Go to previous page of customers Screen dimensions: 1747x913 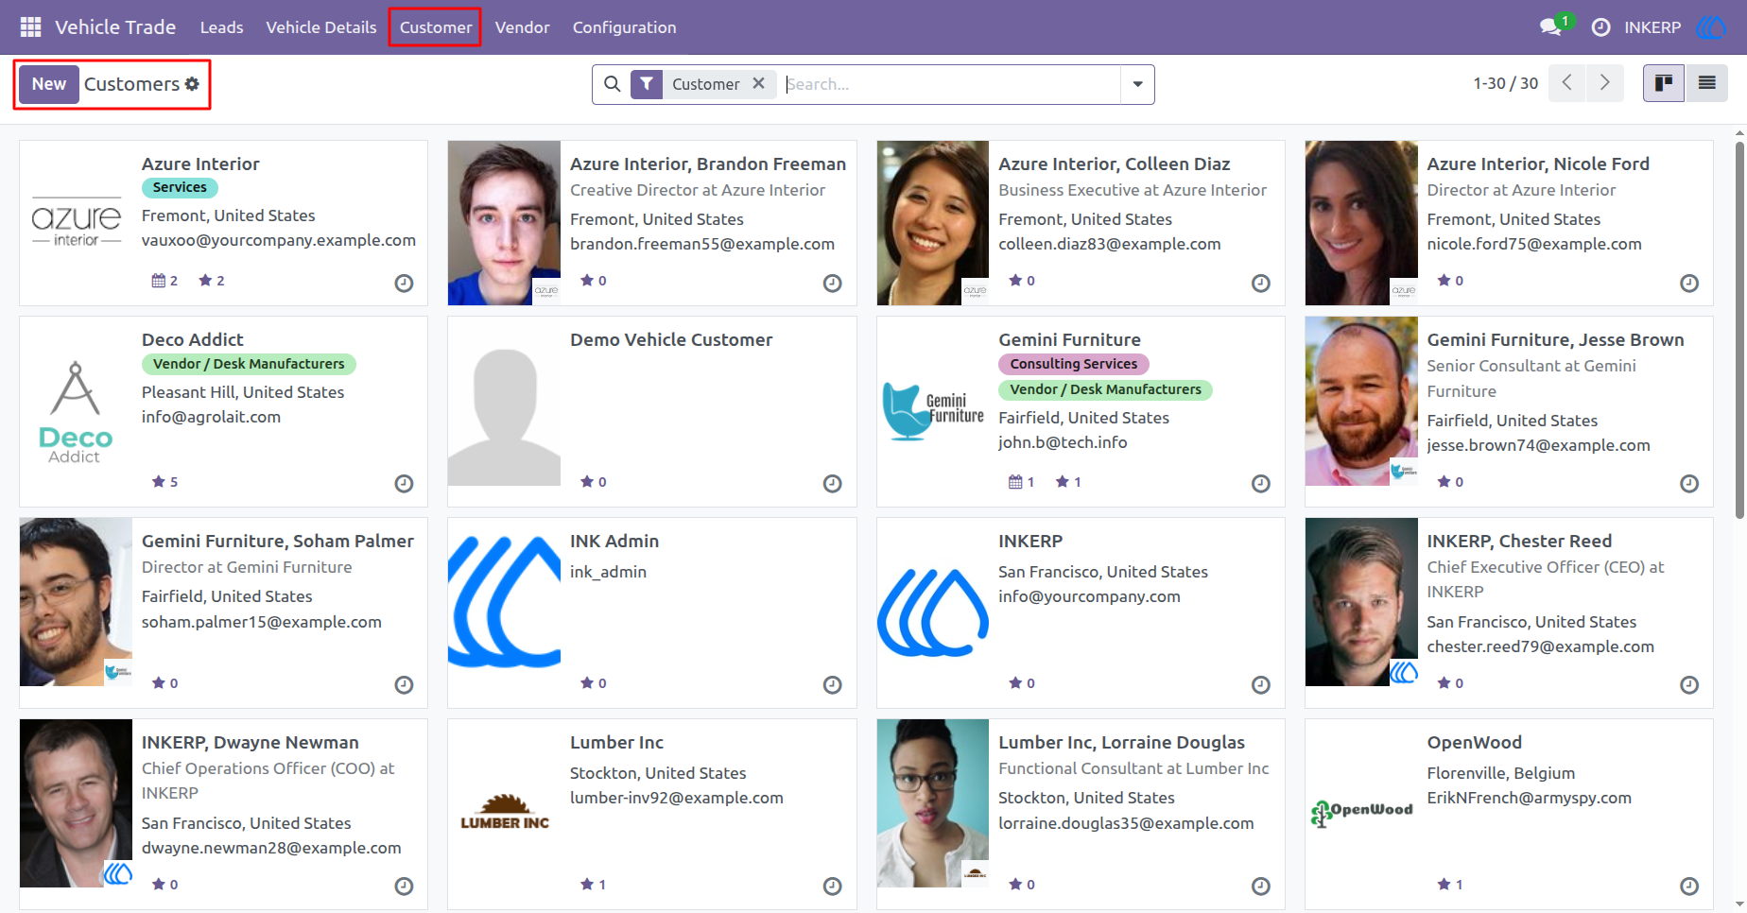tap(1567, 83)
